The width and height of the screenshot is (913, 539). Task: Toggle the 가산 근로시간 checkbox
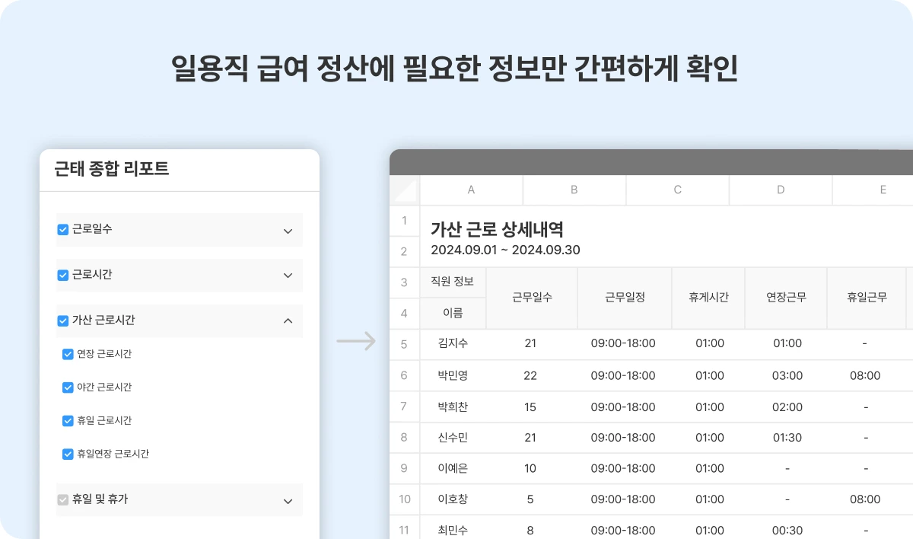(63, 321)
